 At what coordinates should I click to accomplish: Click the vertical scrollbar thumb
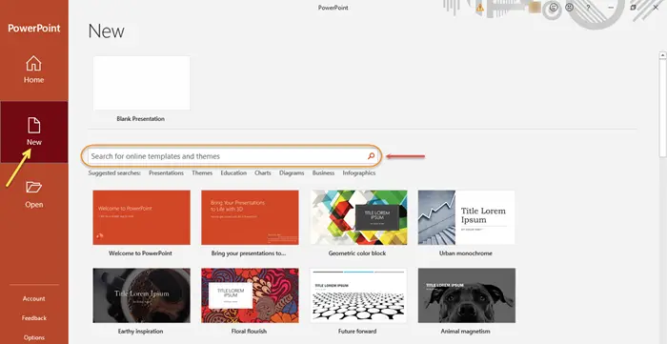(663, 108)
